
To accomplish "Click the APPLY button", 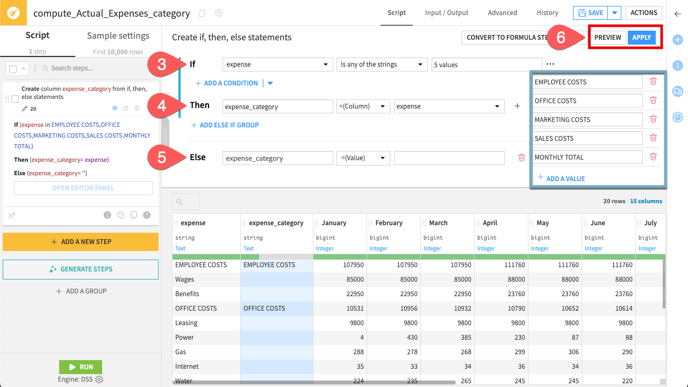I will [642, 38].
